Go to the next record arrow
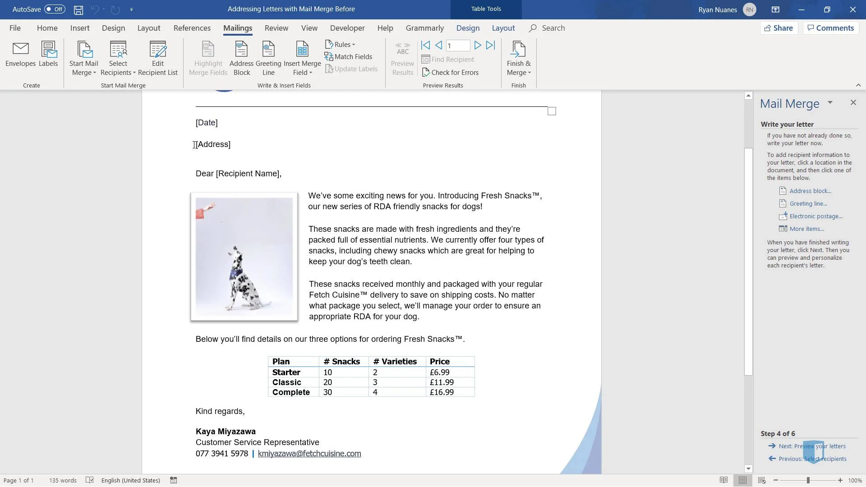Viewport: 866px width, 487px height. point(477,45)
